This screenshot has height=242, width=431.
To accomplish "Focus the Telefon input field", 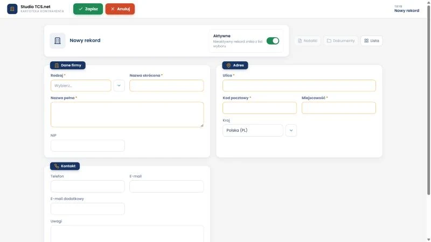I will (x=88, y=186).
